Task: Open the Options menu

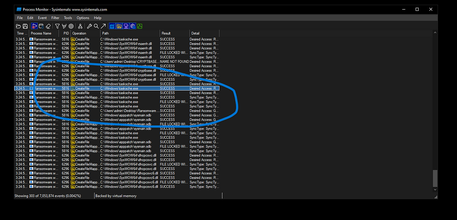Action: (x=83, y=18)
